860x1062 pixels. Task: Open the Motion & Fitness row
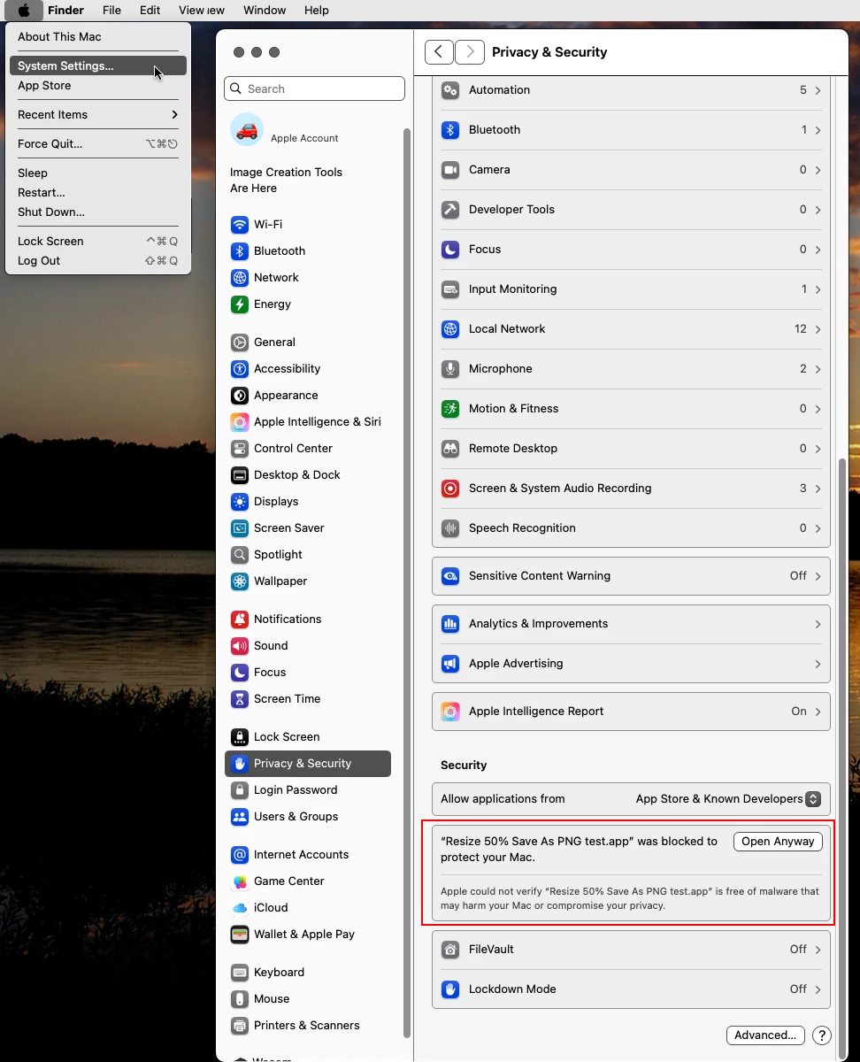pyautogui.click(x=631, y=409)
